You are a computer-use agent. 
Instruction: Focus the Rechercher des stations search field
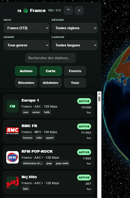coord(50,58)
